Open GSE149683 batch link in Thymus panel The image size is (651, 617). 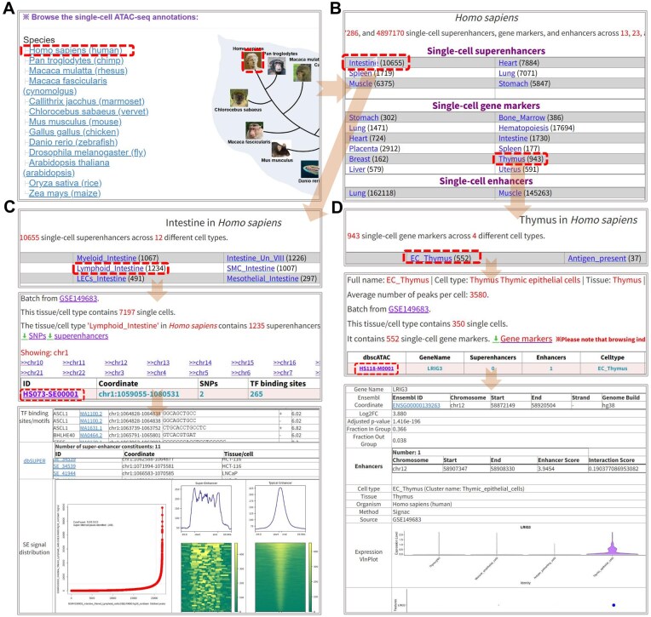click(x=408, y=309)
